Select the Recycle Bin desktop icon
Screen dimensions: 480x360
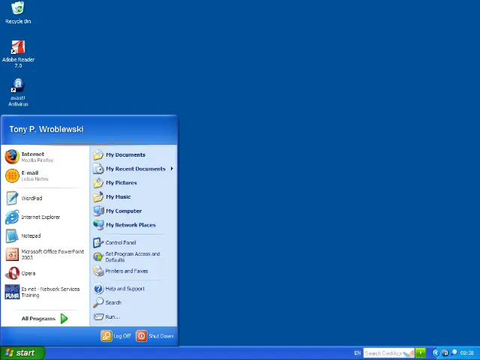click(x=18, y=12)
